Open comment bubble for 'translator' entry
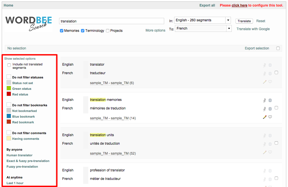The image size is (288, 187). 270,82
